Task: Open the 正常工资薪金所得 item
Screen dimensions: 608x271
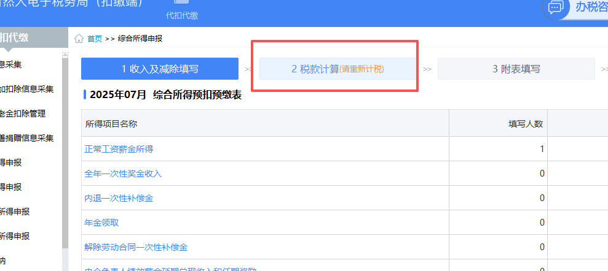Action: (119, 149)
